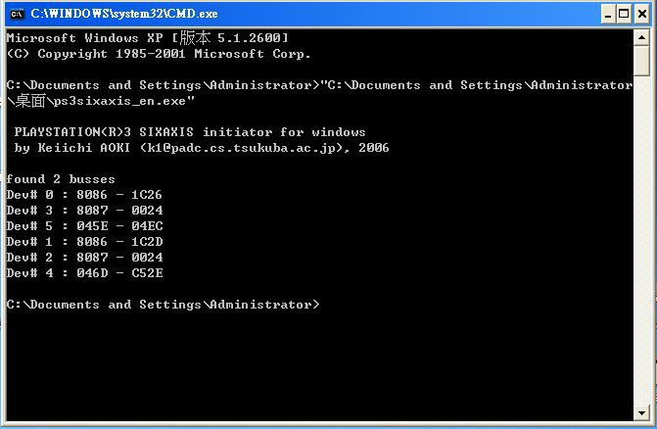Click the command prompt on the last line

click(163, 305)
